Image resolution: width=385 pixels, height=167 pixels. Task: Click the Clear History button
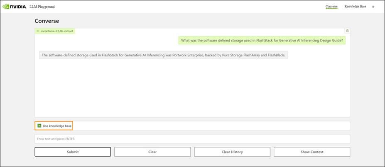point(232,152)
